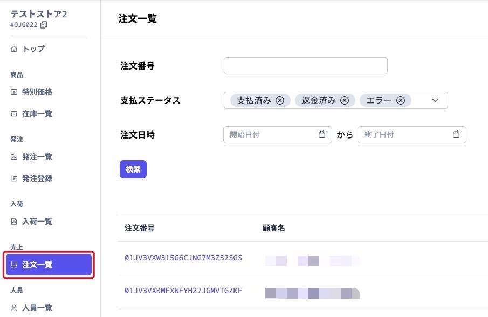Open the 開始日付 calendar picker

pyautogui.click(x=322, y=134)
